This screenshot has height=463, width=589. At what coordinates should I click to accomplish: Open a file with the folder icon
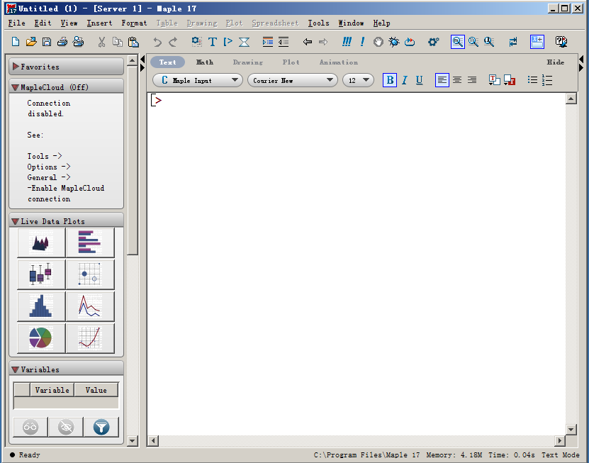tap(31, 42)
